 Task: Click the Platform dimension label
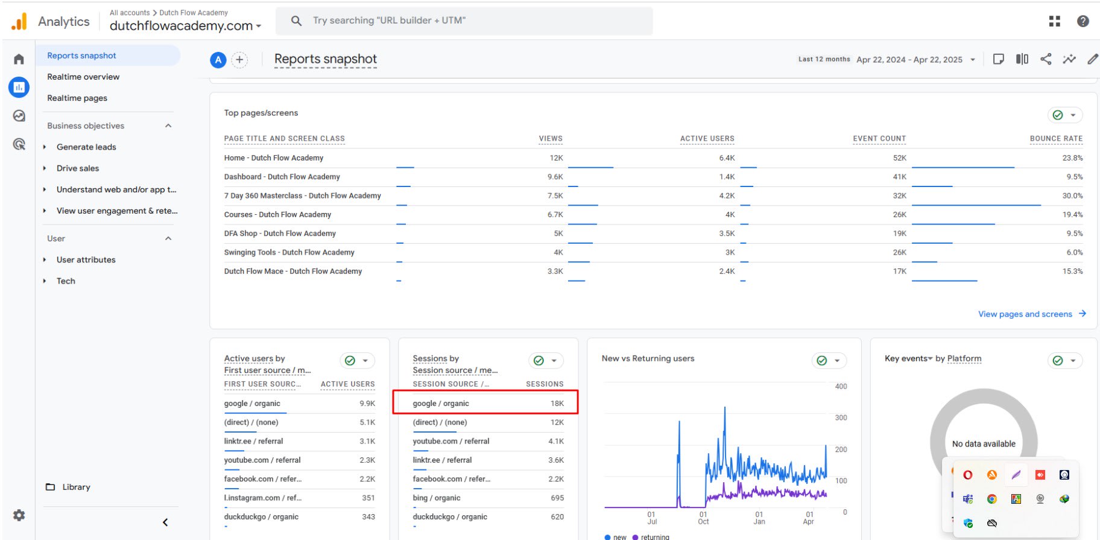(x=964, y=358)
